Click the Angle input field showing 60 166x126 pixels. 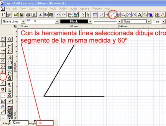point(45,123)
